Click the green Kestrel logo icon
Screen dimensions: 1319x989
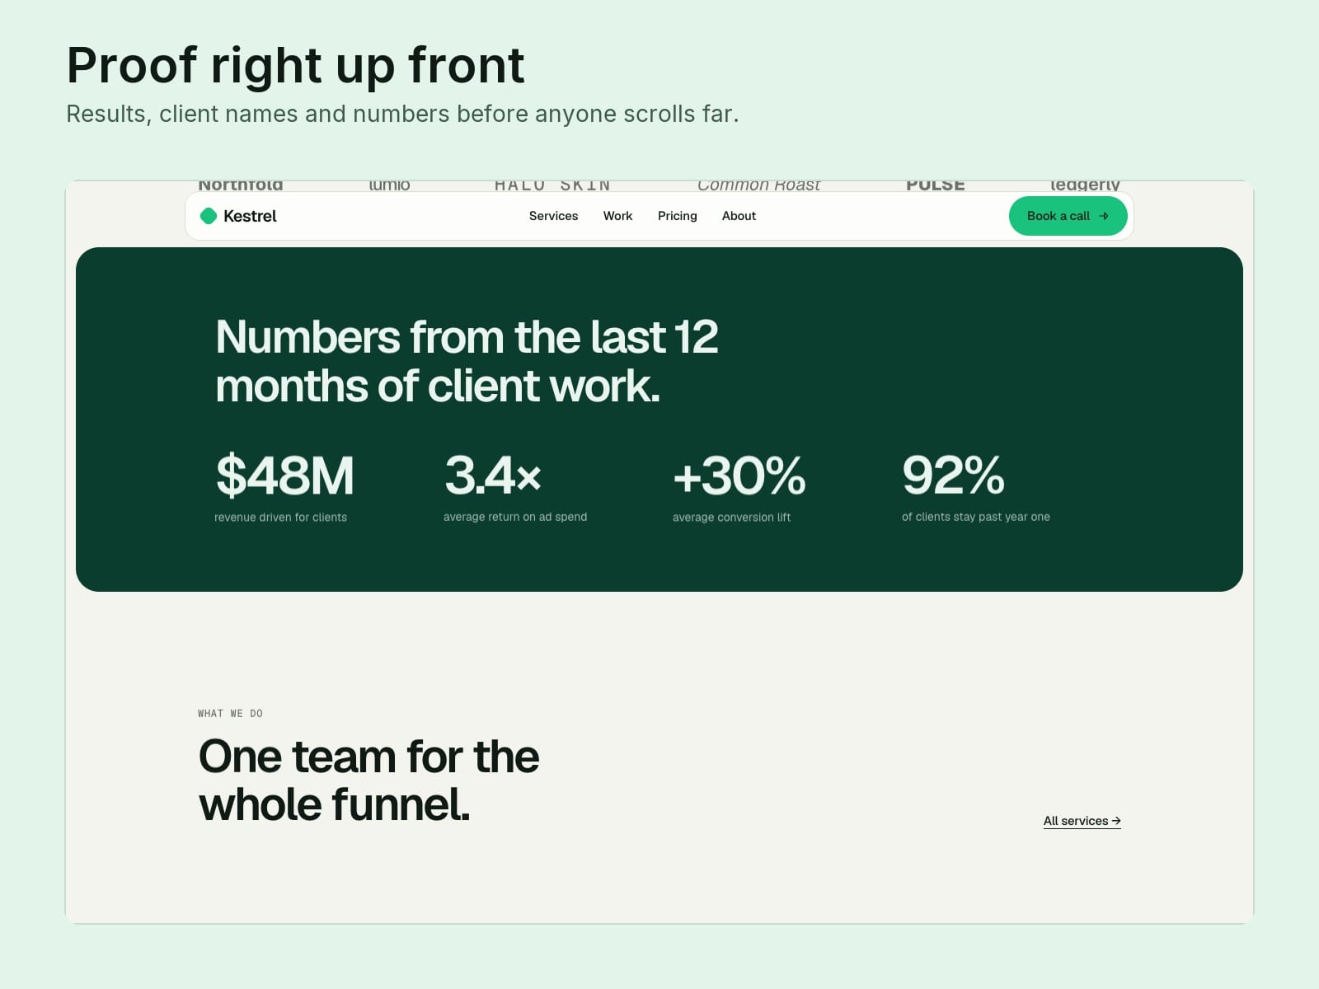pyautogui.click(x=209, y=216)
